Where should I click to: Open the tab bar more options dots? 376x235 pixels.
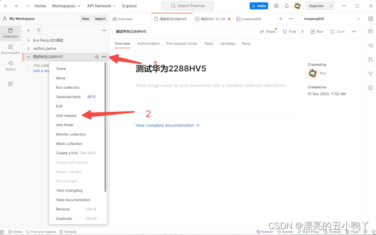point(291,19)
